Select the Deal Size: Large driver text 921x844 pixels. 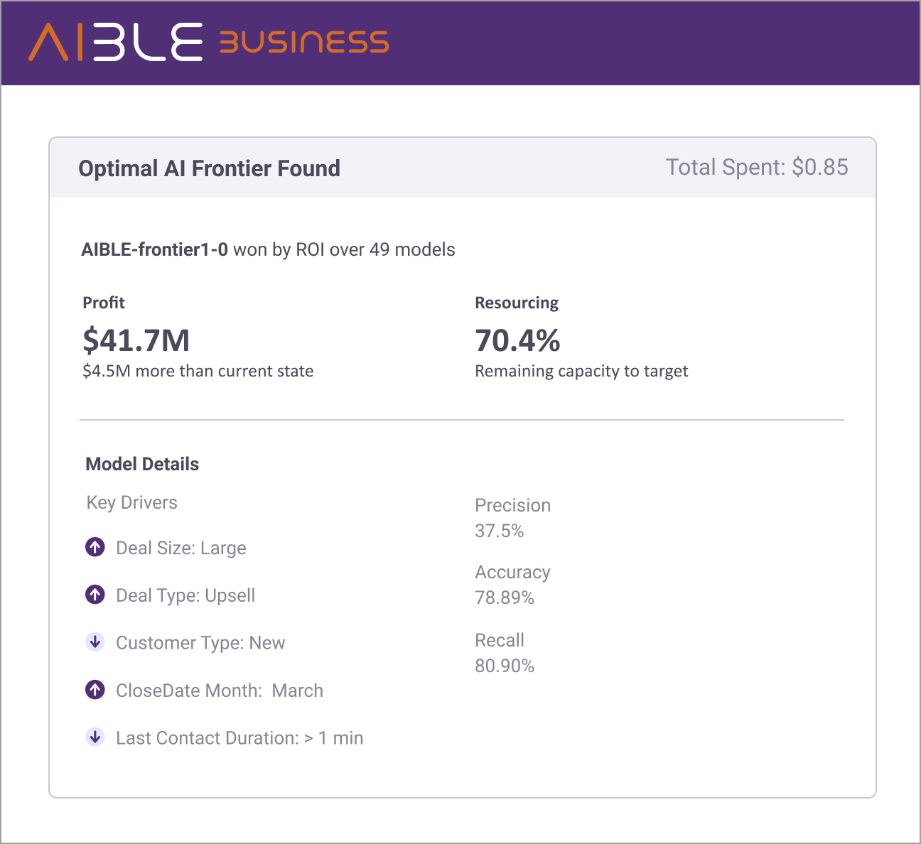click(x=181, y=548)
